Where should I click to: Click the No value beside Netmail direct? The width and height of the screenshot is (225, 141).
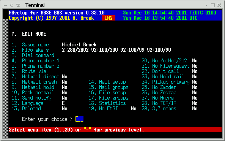65,76
